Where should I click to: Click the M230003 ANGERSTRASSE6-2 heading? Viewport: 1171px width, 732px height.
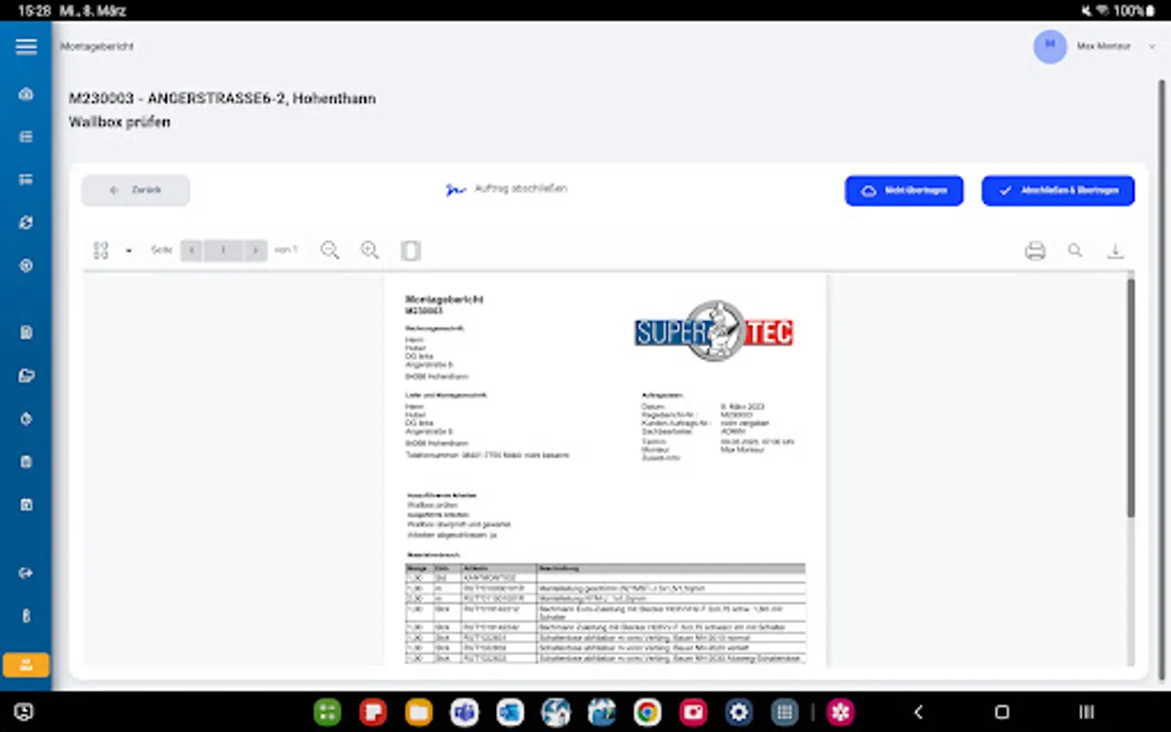click(x=222, y=98)
